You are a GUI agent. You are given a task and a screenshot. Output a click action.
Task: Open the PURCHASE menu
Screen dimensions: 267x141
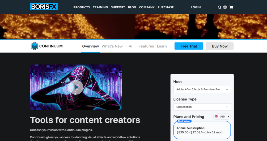(166, 7)
